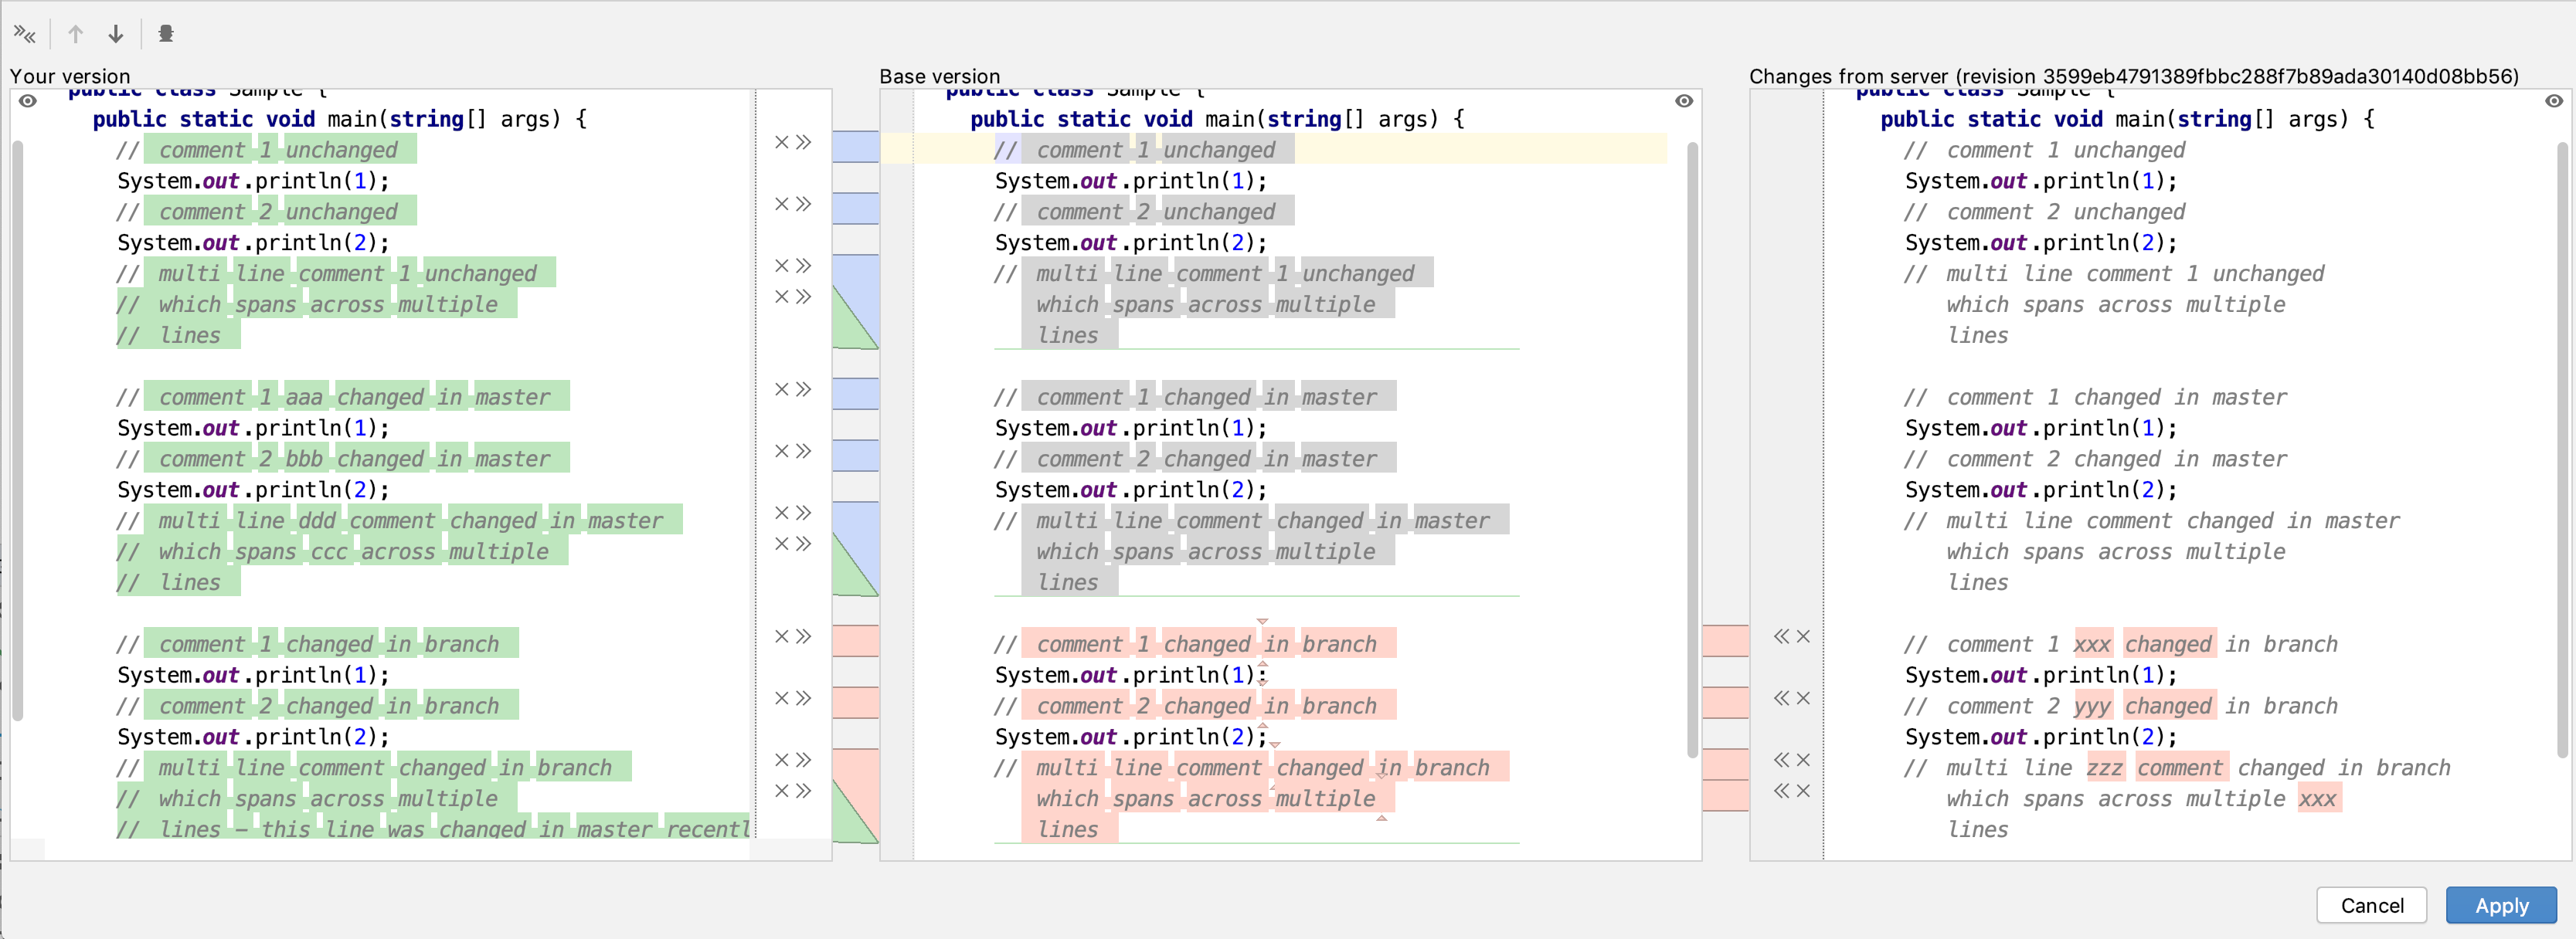The height and width of the screenshot is (939, 2576).
Task: Ignore the 'comment 1 unchanged' change with X
Action: [782, 143]
